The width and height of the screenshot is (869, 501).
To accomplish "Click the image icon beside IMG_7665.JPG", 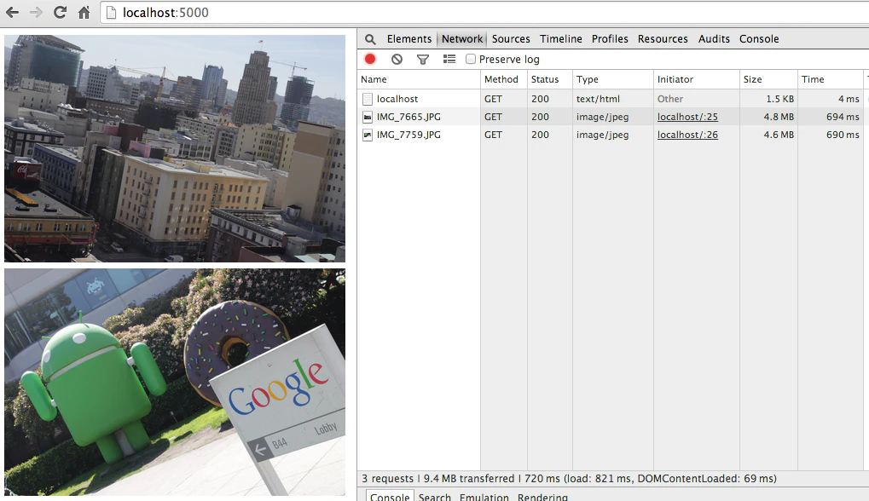I will tap(367, 117).
